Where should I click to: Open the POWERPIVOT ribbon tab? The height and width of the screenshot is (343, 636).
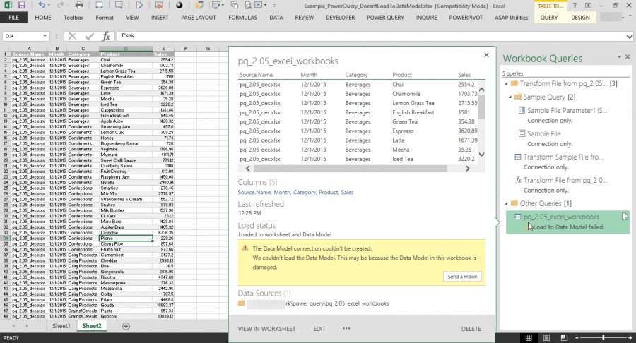tap(466, 18)
